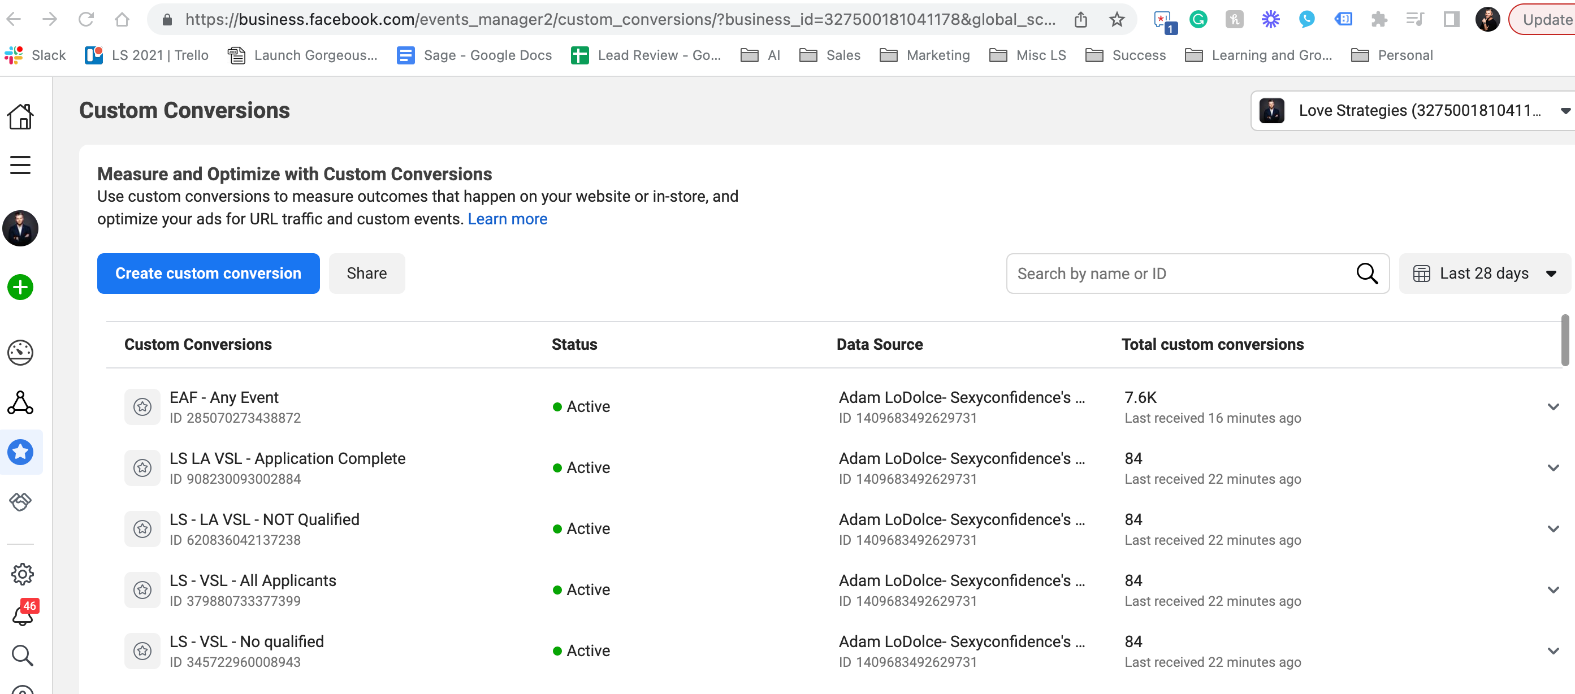
Task: Open the Misc LS bookmarks folder
Action: tap(1027, 55)
